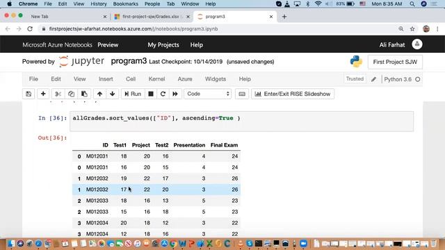
Task: Click the In [36] cell prompt
Action: [53, 118]
